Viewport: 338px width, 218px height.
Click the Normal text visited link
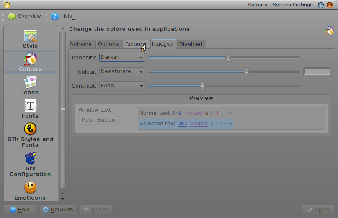pos(194,113)
